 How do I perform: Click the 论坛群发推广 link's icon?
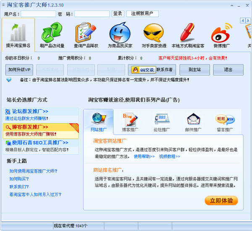click(8, 112)
